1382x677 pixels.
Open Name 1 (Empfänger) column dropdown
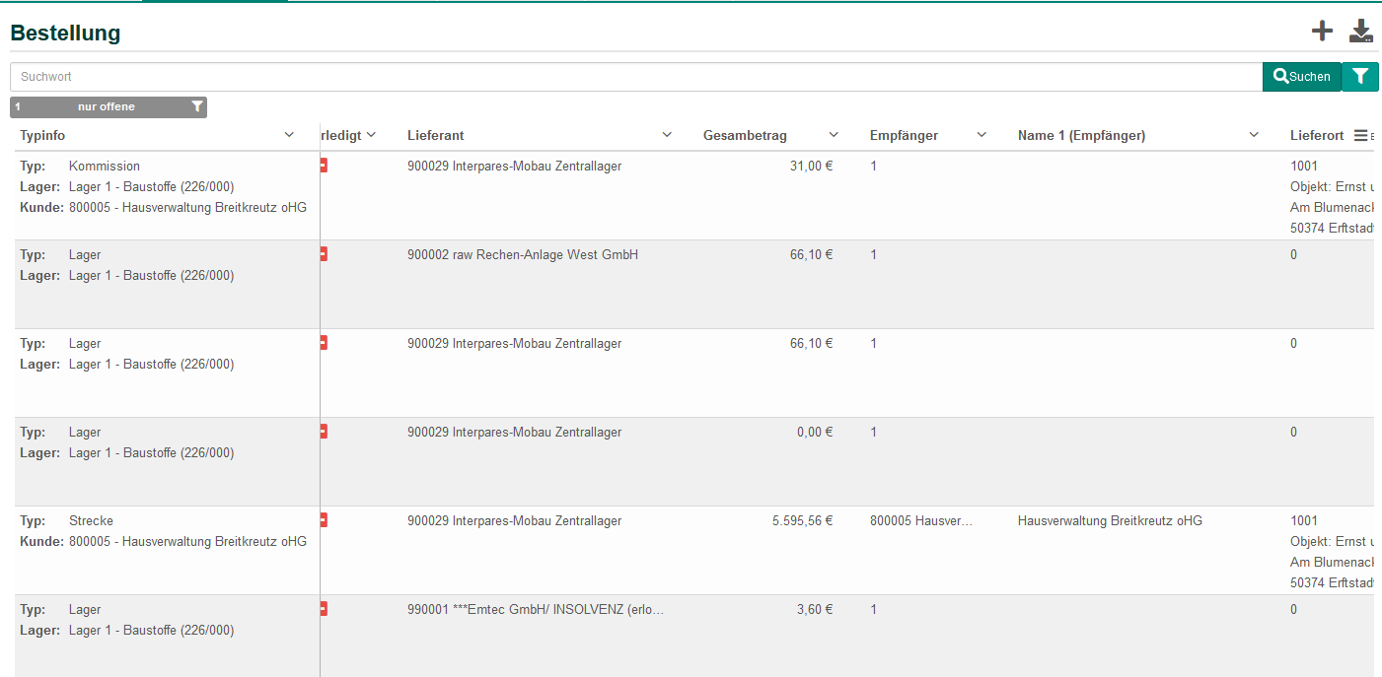click(x=1254, y=135)
